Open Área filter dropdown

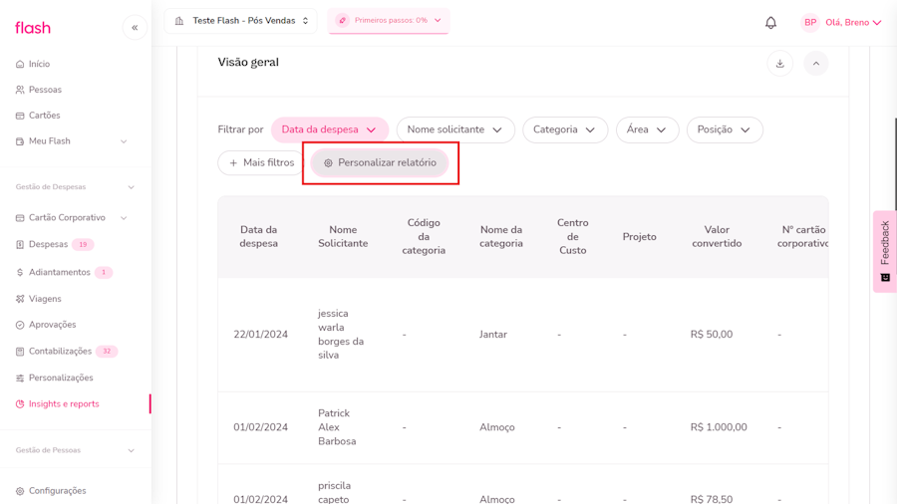(647, 129)
